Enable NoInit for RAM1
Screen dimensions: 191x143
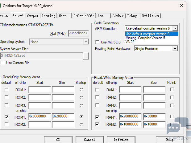[172, 90]
